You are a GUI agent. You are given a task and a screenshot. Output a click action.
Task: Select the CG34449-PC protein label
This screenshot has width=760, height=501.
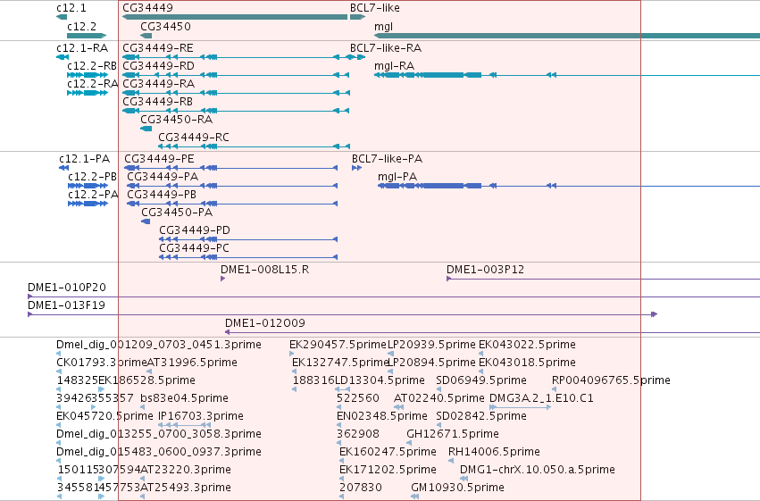194,248
